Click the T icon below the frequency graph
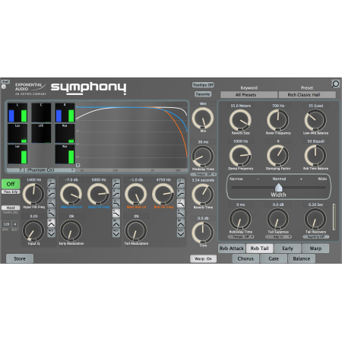 pos(78,165)
